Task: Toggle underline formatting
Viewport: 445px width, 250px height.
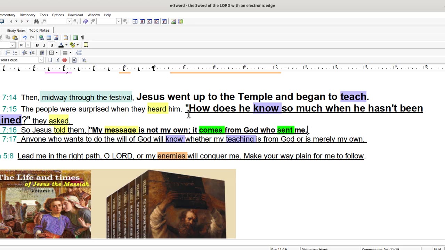Action: pyautogui.click(x=51, y=45)
